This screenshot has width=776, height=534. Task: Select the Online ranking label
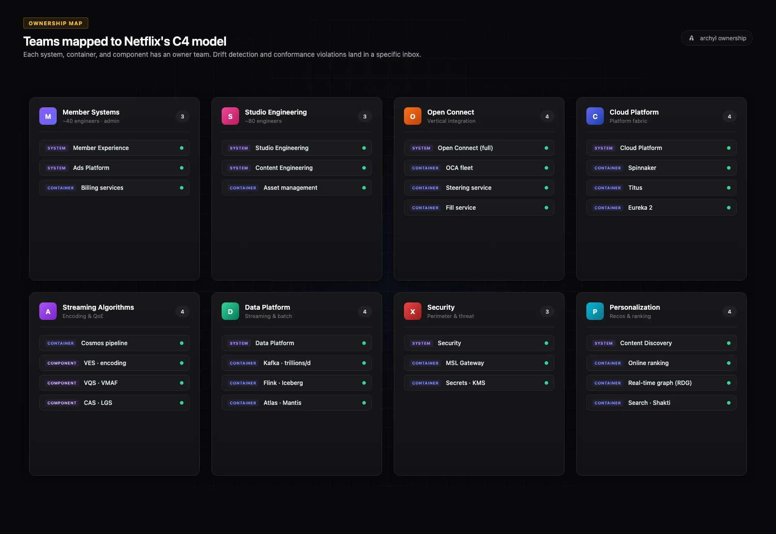tap(648, 363)
